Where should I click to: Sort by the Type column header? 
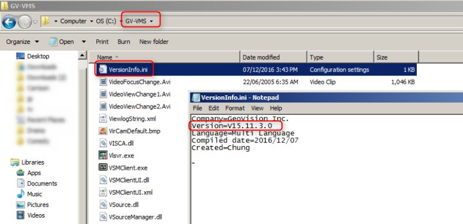(x=340, y=57)
